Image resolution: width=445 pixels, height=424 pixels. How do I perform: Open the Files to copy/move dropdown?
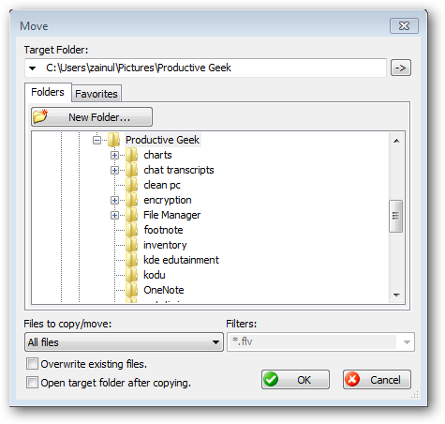coord(124,342)
